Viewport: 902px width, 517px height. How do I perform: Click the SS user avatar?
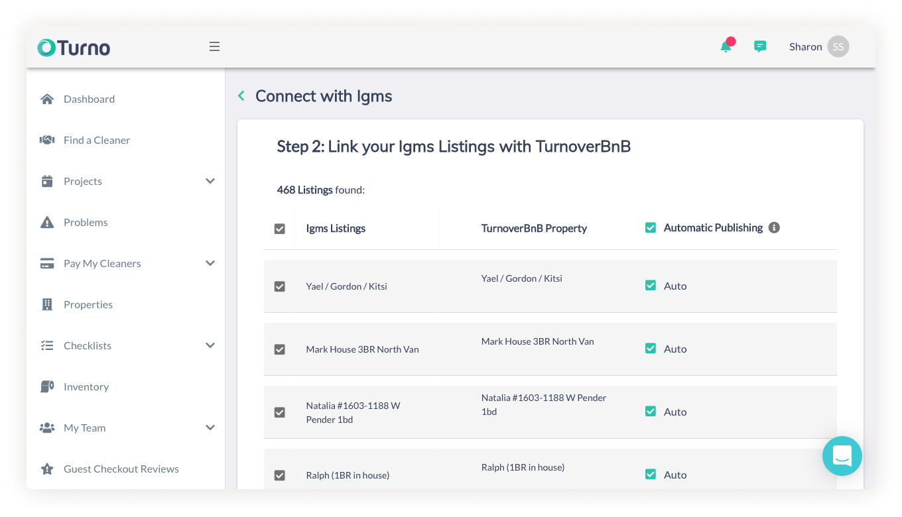click(x=838, y=46)
